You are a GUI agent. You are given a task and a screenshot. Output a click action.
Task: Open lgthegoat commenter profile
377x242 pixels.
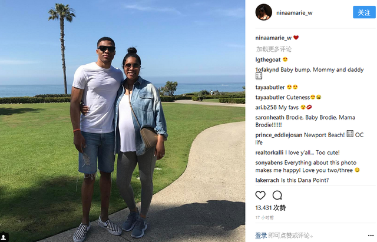(x=268, y=59)
